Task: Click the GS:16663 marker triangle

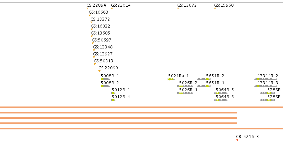Action: click(x=90, y=16)
